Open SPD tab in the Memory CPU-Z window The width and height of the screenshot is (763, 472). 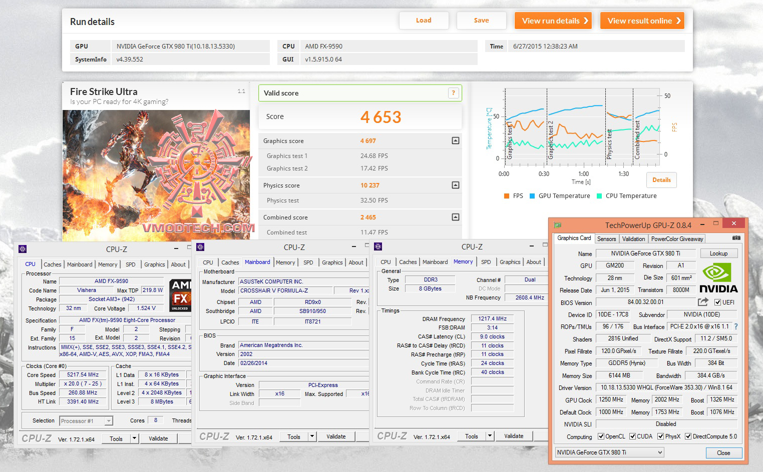point(486,262)
